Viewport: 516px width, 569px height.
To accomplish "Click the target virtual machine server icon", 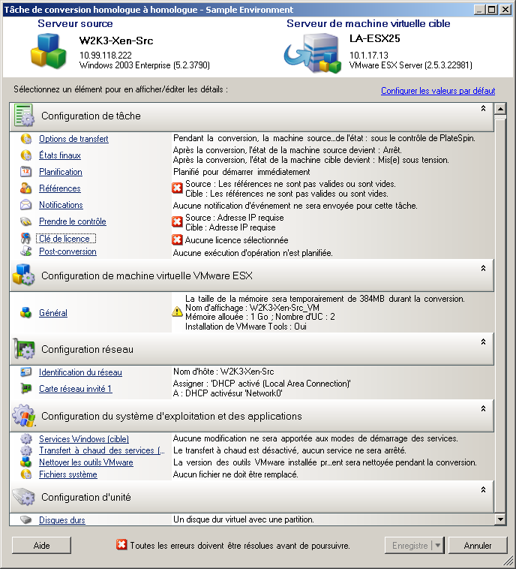I will tap(313, 53).
